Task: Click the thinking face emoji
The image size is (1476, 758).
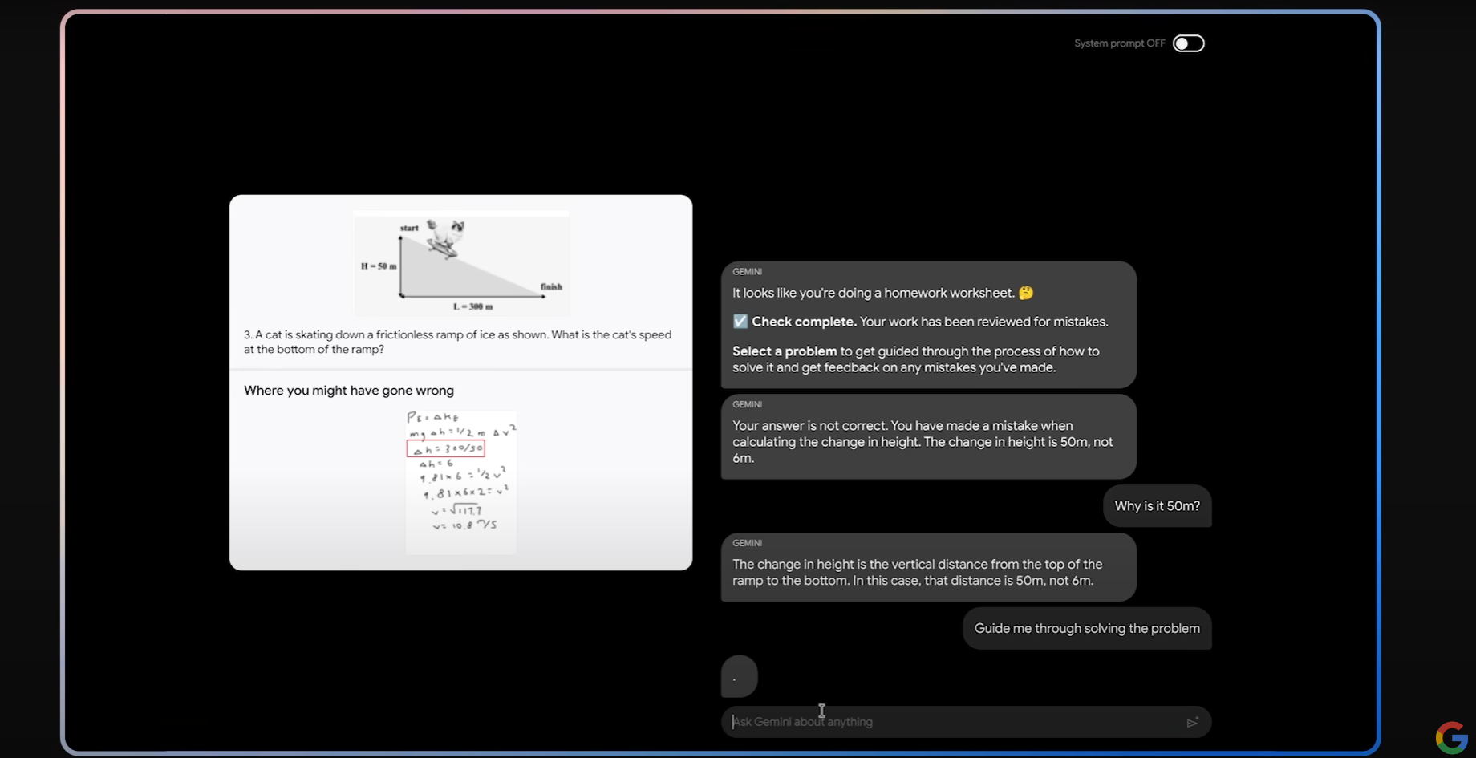Action: [x=1026, y=293]
